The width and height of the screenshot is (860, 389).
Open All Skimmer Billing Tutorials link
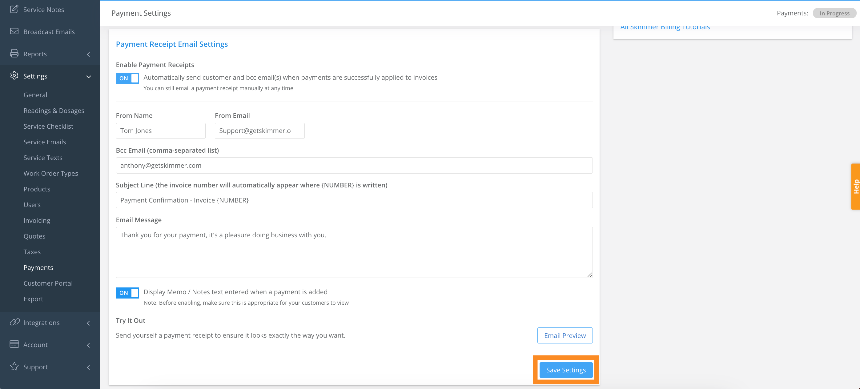coord(665,27)
